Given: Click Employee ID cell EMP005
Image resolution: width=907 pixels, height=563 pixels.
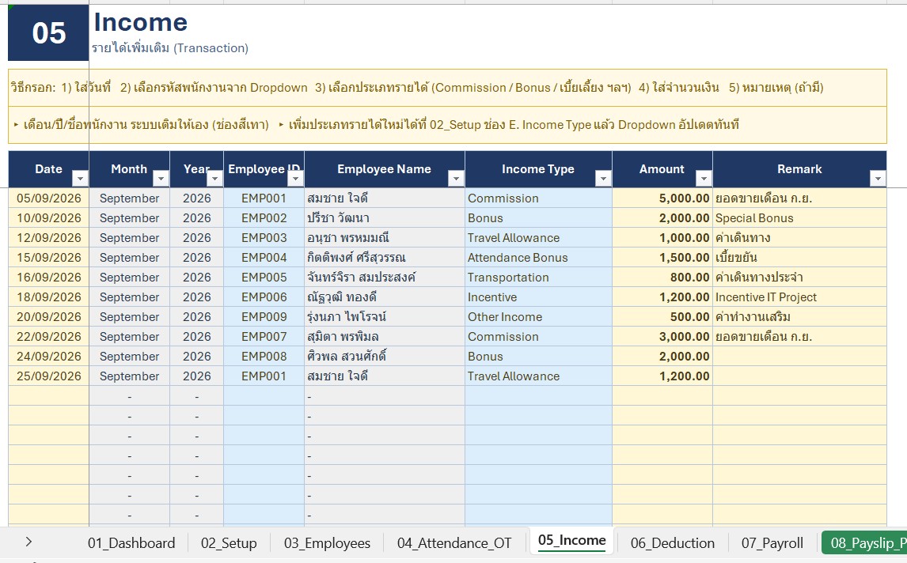Looking at the screenshot, I should (264, 277).
